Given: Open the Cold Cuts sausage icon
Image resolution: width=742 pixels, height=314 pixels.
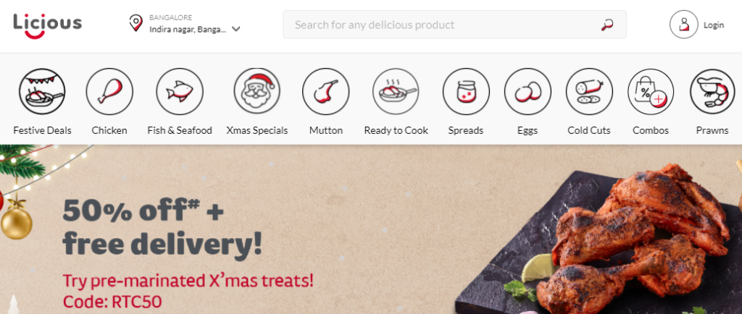Looking at the screenshot, I should point(589,92).
